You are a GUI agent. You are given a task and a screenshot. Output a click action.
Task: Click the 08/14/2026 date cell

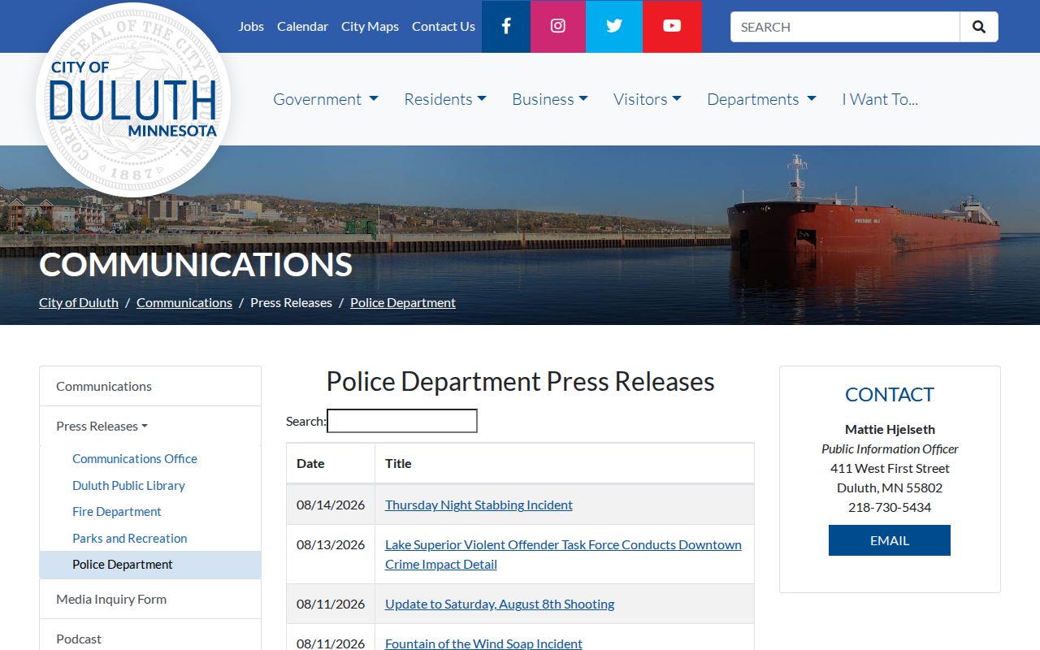[x=331, y=505]
